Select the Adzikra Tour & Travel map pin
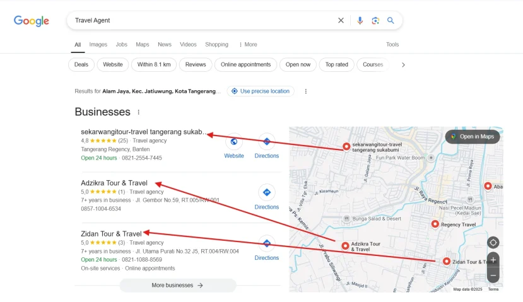 pyautogui.click(x=345, y=246)
